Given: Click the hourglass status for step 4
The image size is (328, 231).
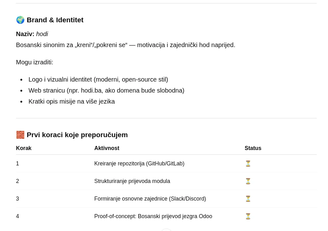Looking at the screenshot, I should 248,216.
